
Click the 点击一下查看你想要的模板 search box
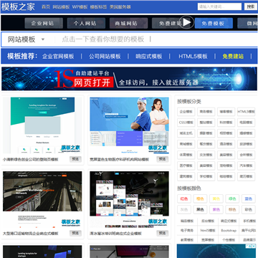coord(156,39)
